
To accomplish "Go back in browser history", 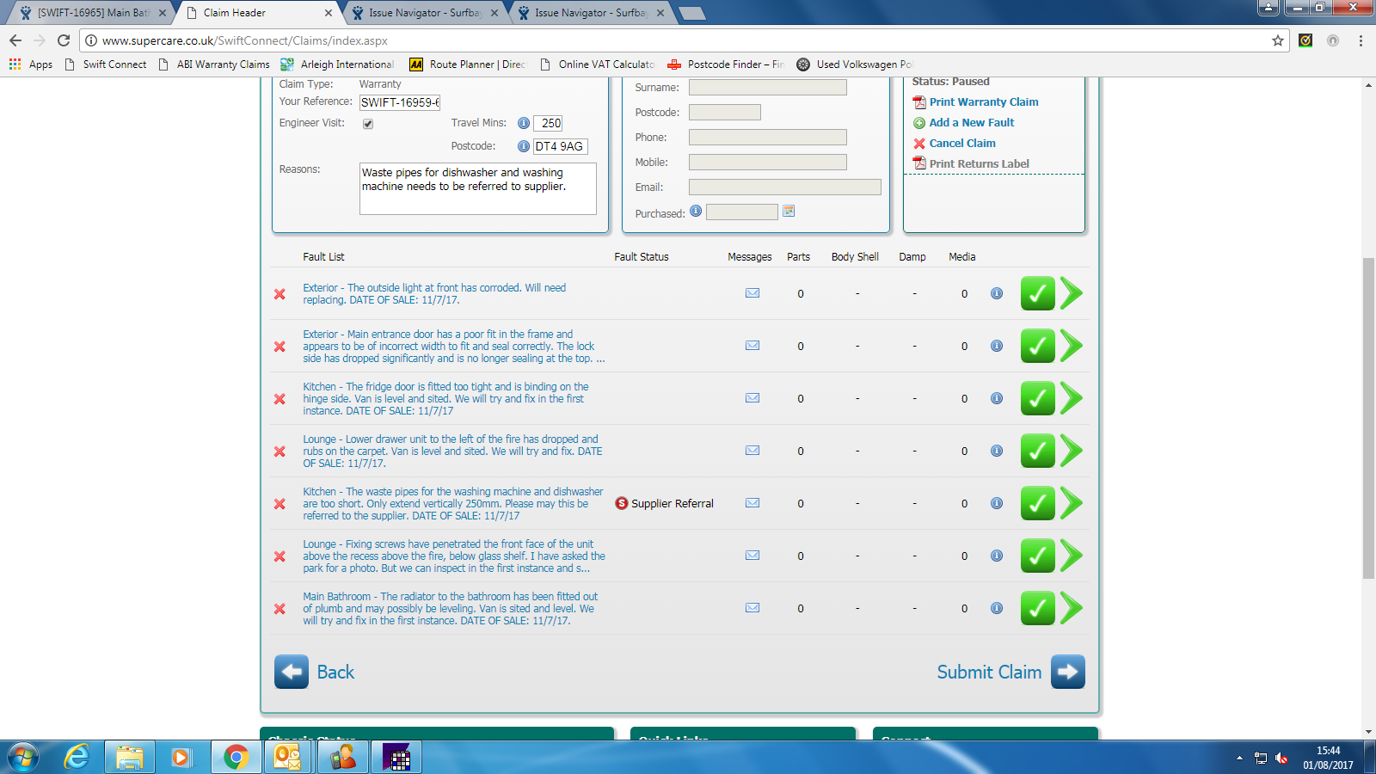I will (x=15, y=40).
